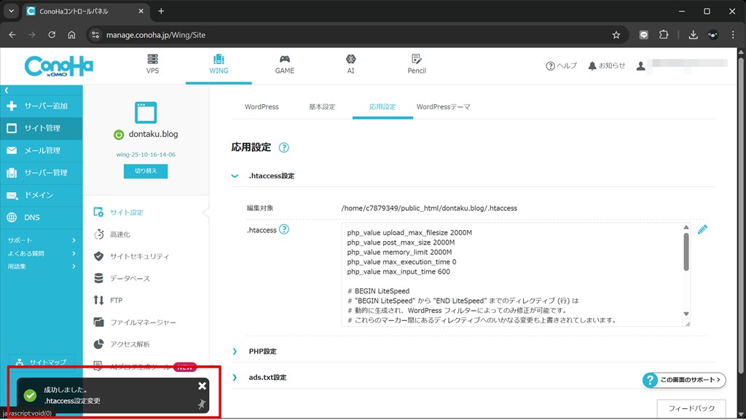Click the browser back arrow
746x420 pixels.
(12, 35)
